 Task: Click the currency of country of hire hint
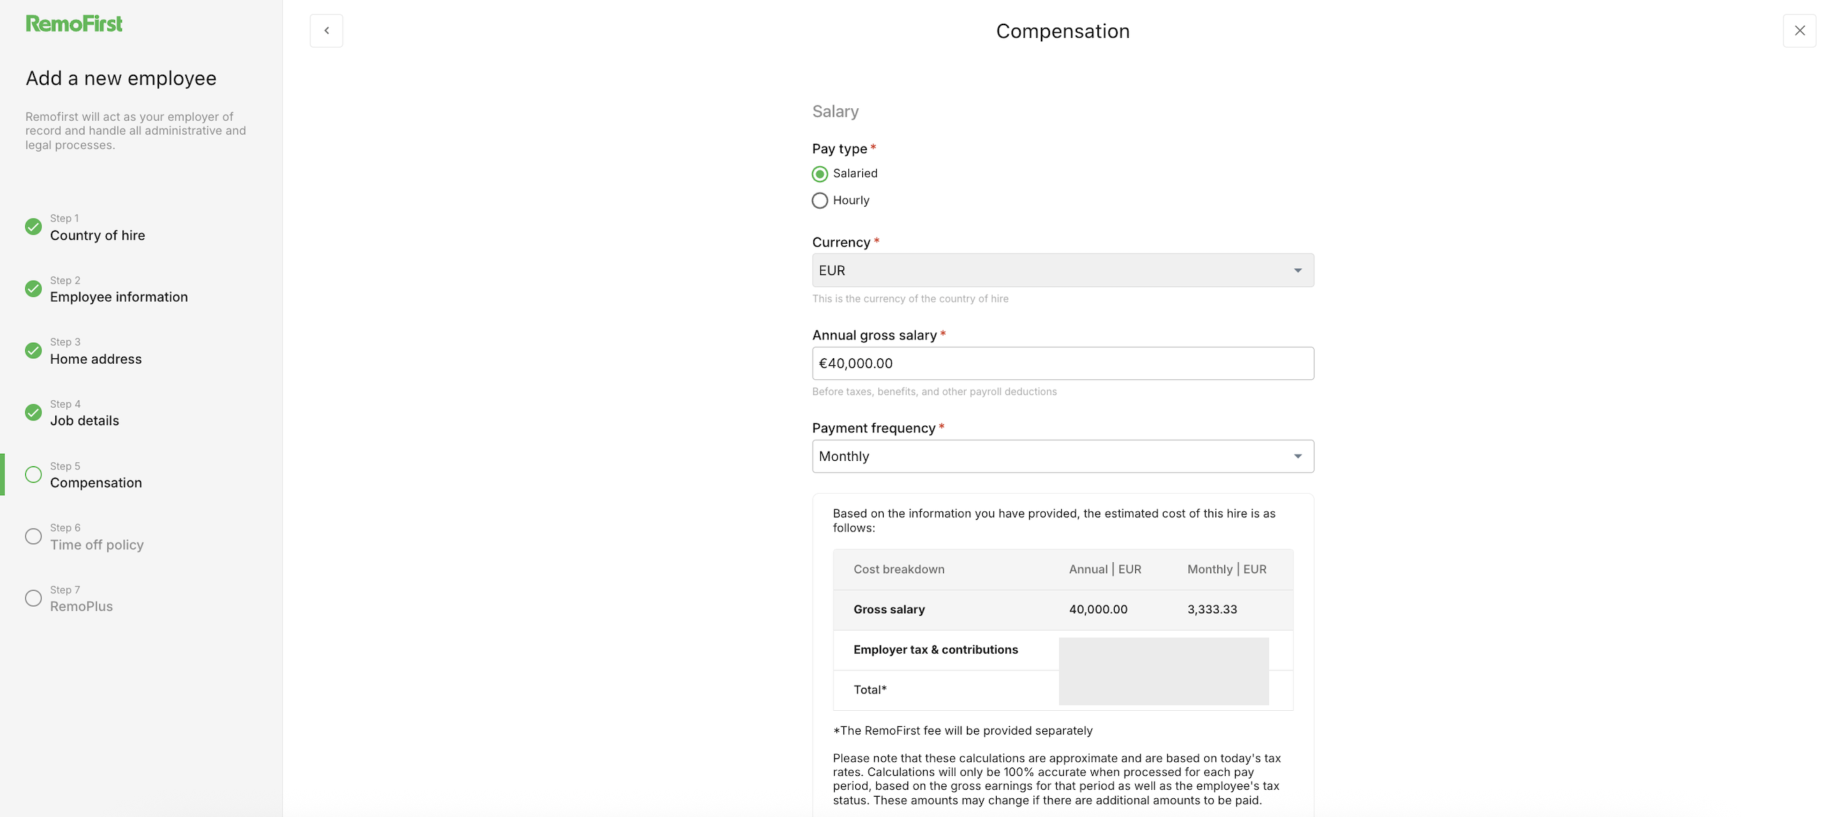910,299
